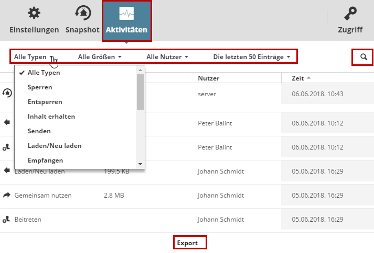Screen dimensions: 374x253
Task: Click 'Gemeinsam nutzen' activity text
Action: click(x=43, y=195)
